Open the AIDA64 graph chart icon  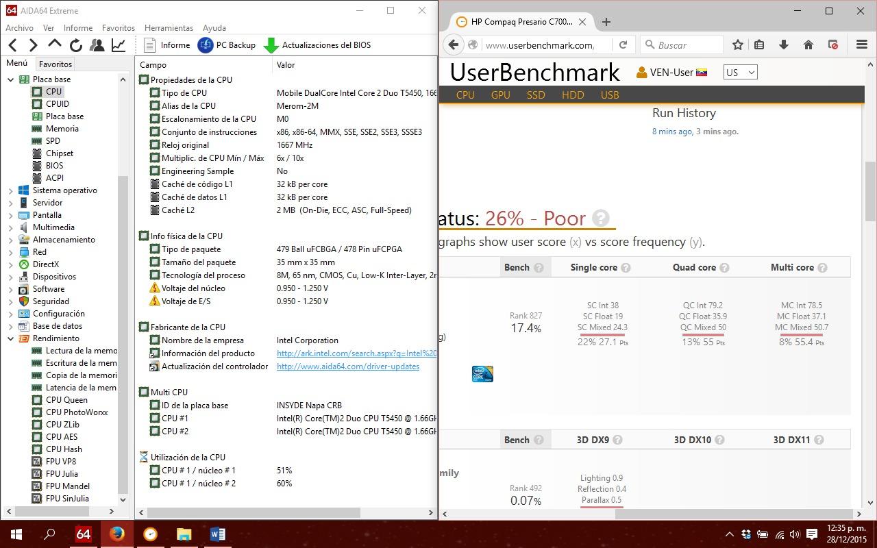(119, 45)
